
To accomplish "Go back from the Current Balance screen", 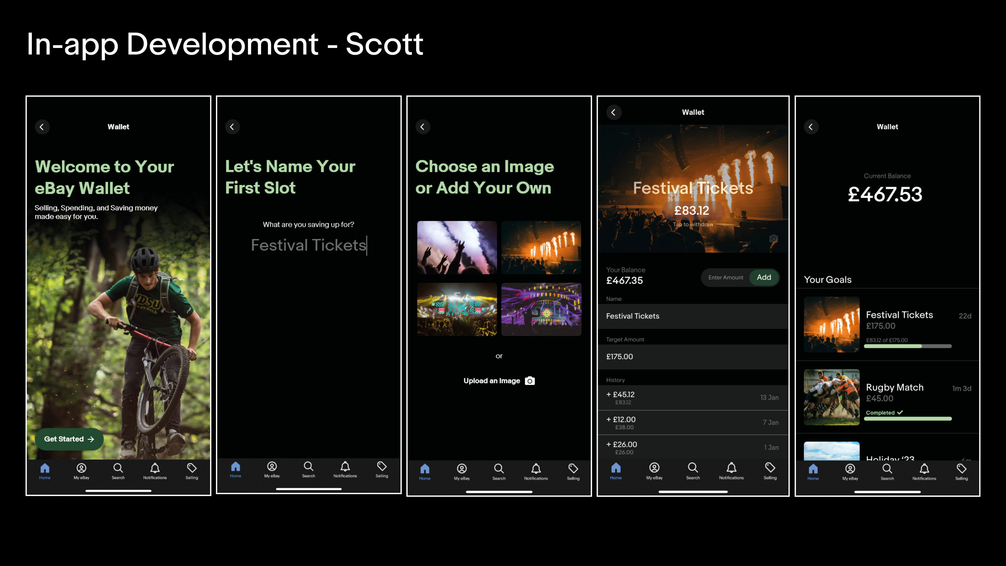I will tap(811, 127).
